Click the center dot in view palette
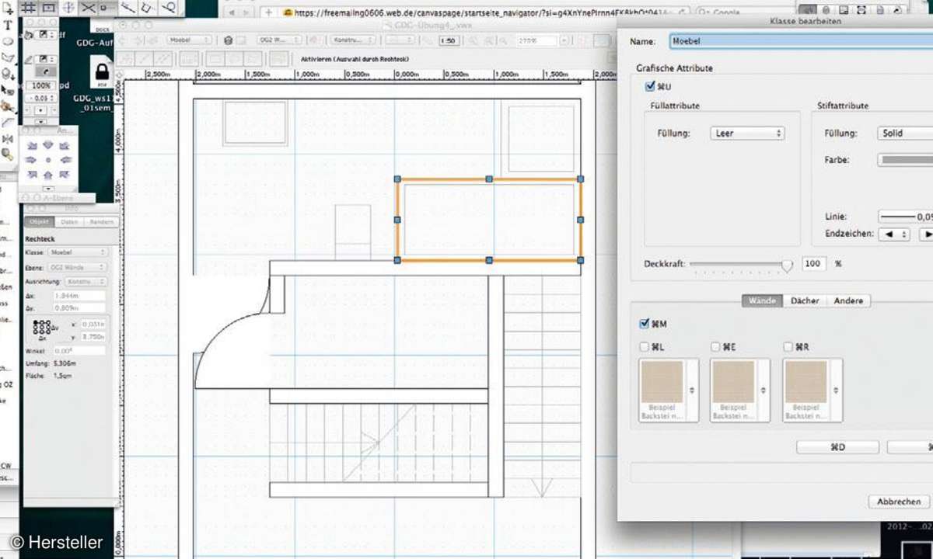The width and height of the screenshot is (933, 559). pos(47,159)
